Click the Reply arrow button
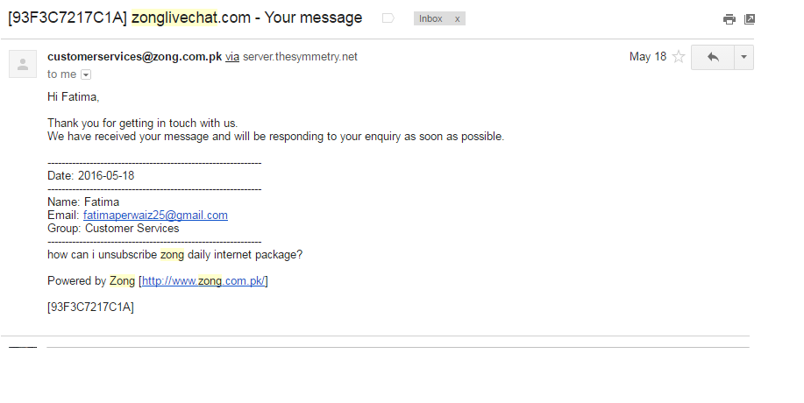The width and height of the screenshot is (804, 403). tap(713, 57)
